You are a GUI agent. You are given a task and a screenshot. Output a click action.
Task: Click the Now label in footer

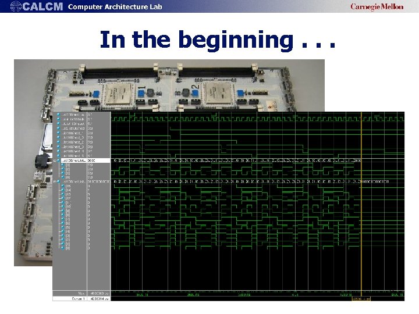81,293
